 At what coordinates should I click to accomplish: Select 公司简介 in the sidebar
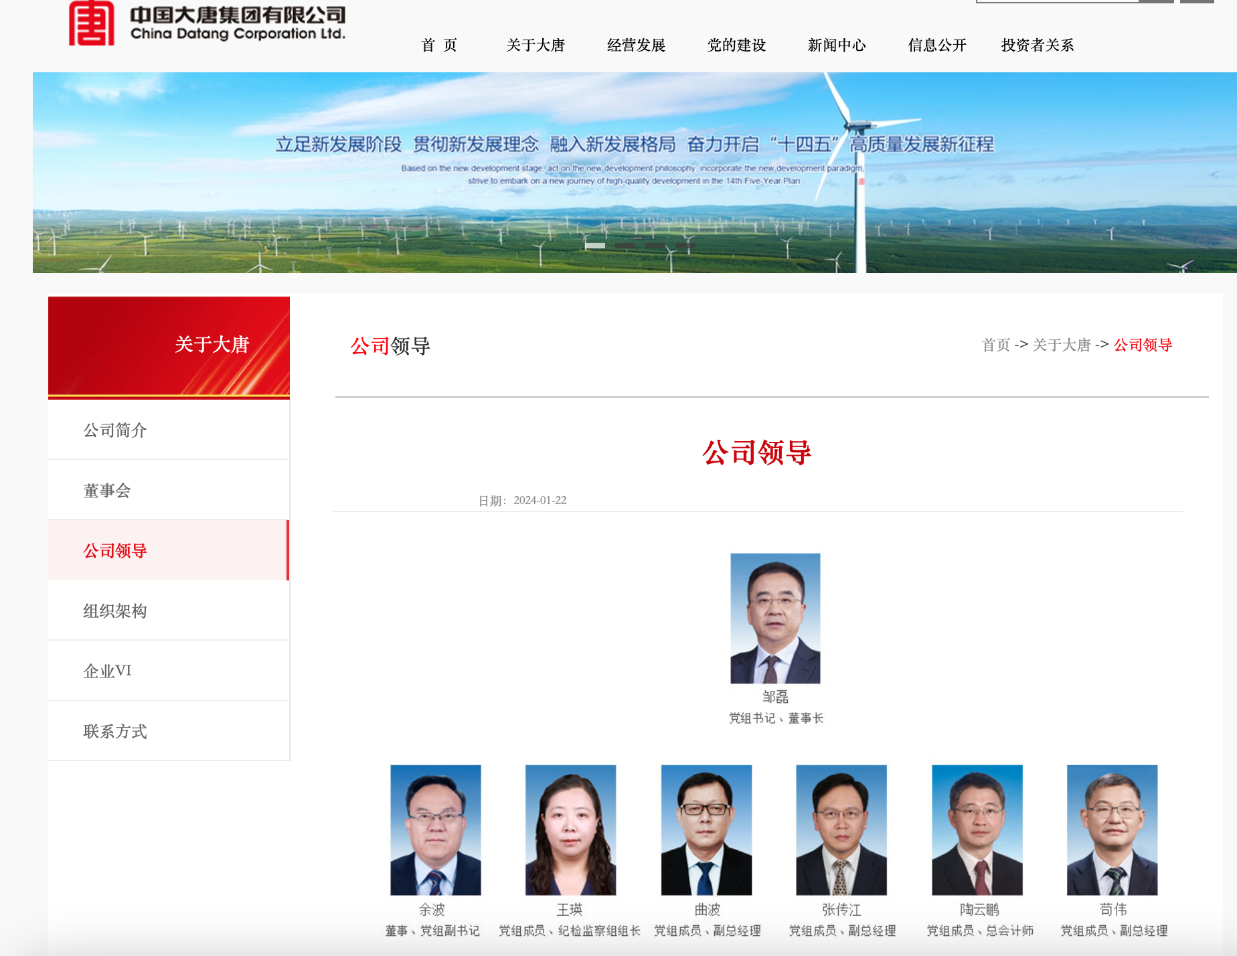(114, 430)
